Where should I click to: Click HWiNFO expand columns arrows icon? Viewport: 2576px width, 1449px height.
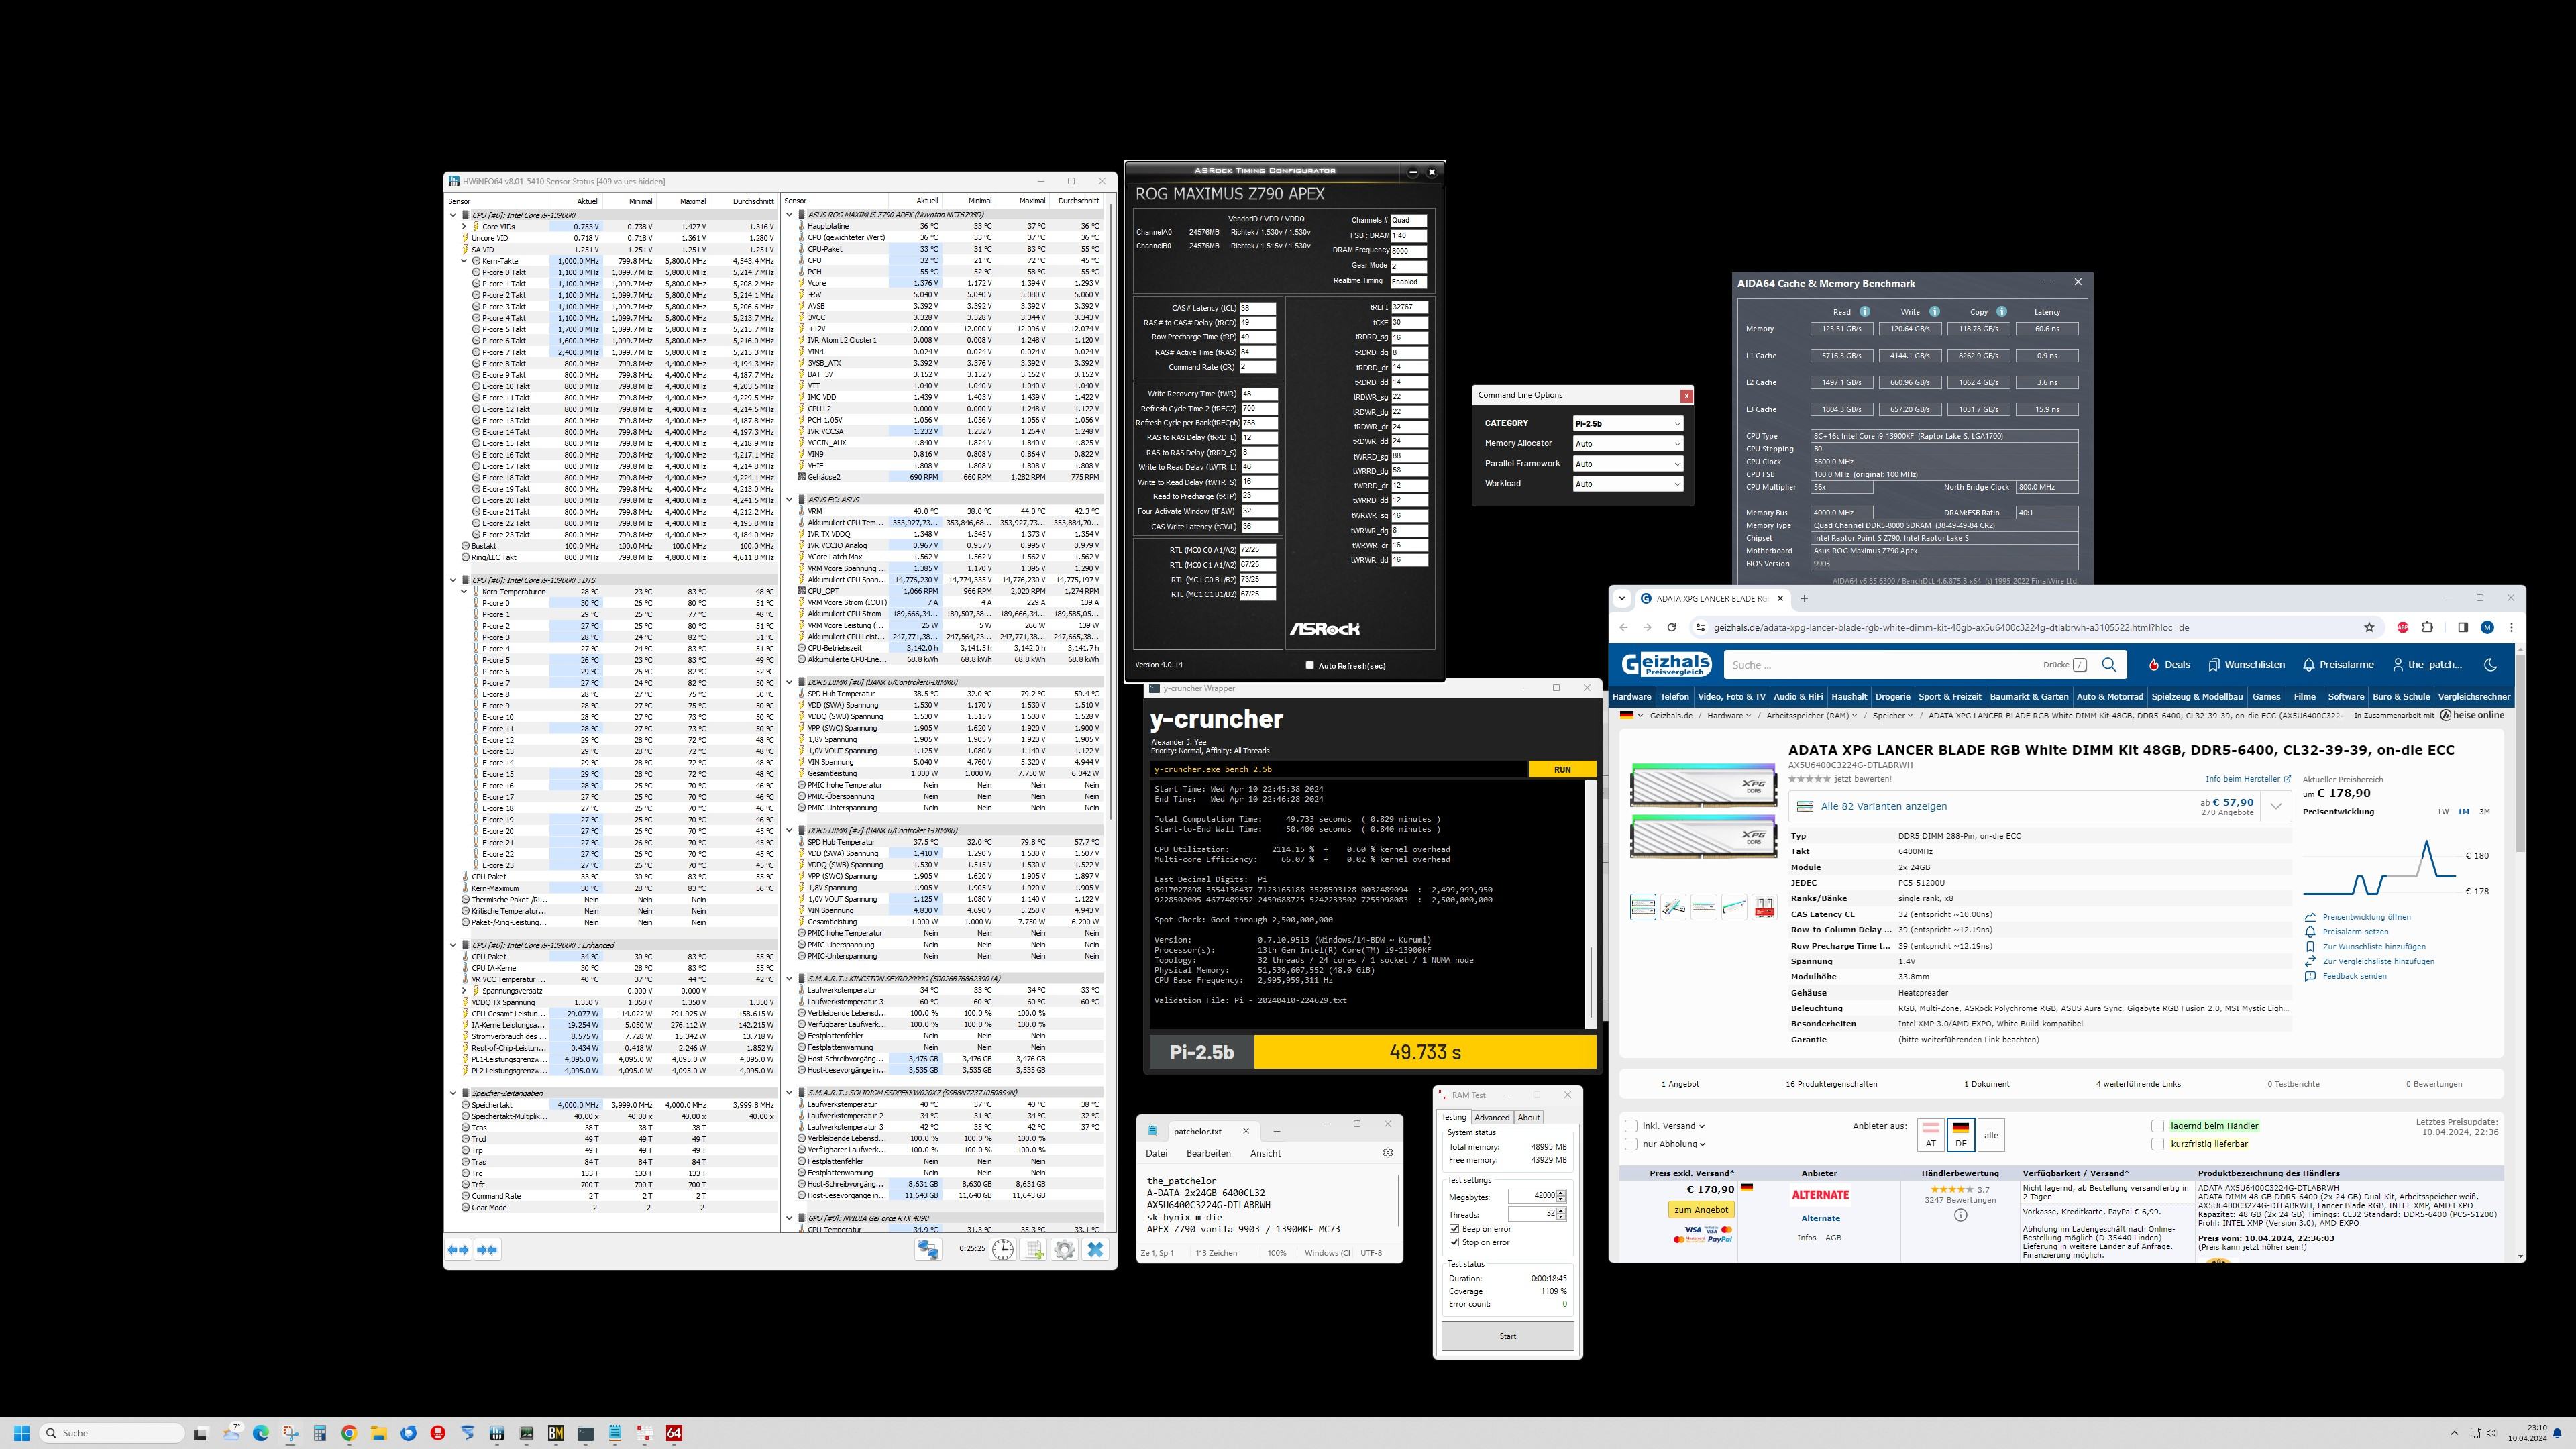coord(458,1249)
